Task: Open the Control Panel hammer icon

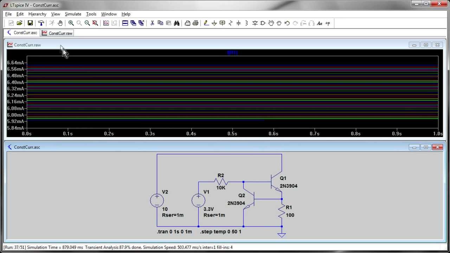Action: pos(41,23)
